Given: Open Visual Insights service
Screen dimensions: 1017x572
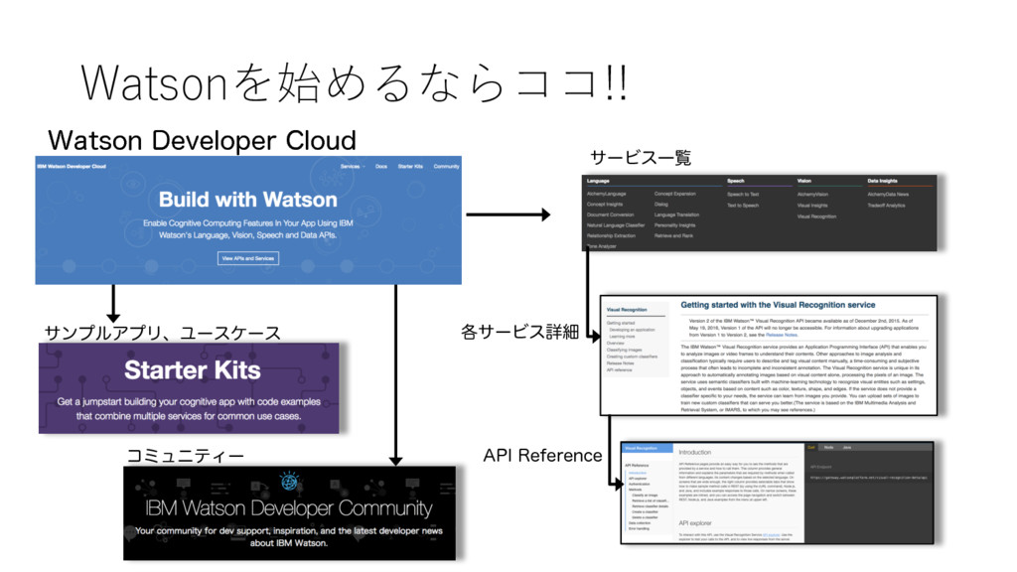Looking at the screenshot, I should click(812, 205).
